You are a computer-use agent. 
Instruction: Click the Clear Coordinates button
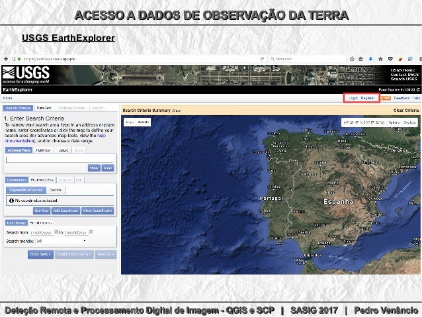click(x=97, y=210)
